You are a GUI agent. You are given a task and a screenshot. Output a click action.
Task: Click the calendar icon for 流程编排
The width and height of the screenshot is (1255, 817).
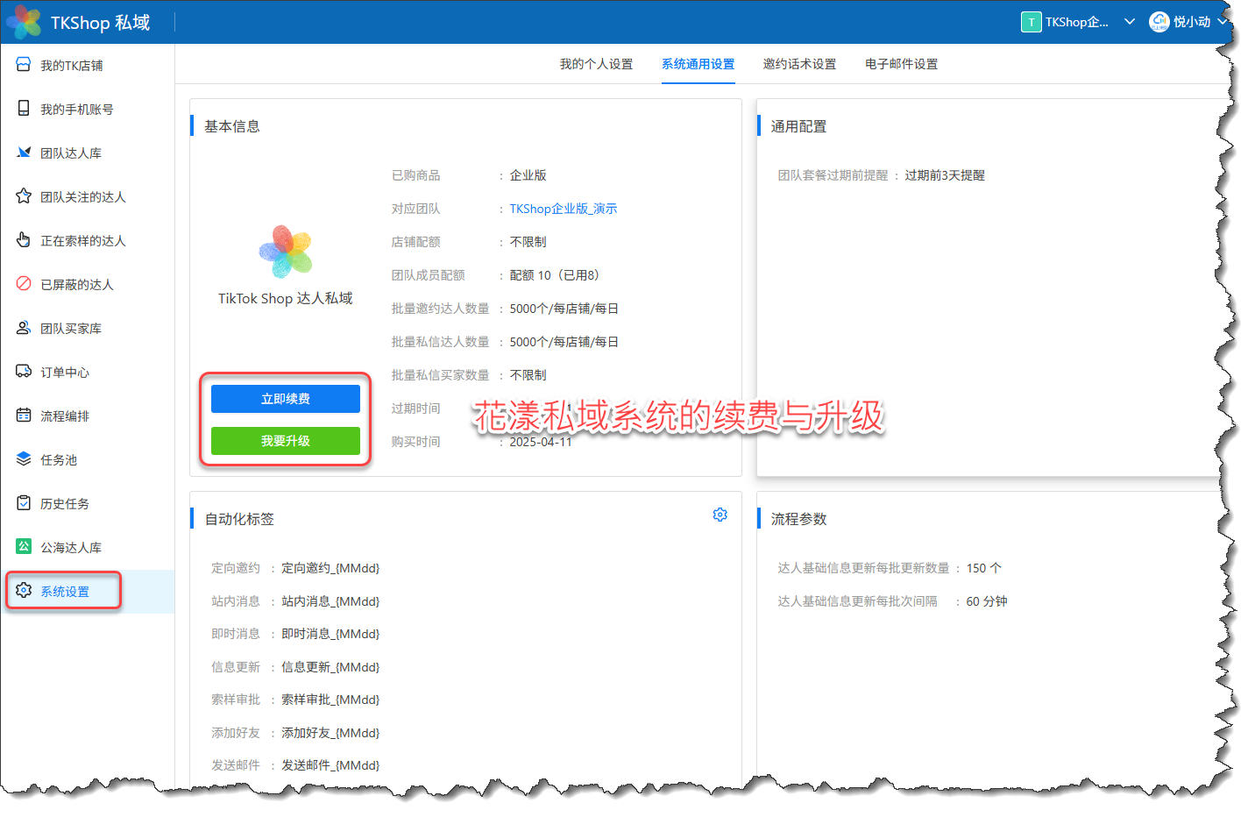click(24, 416)
